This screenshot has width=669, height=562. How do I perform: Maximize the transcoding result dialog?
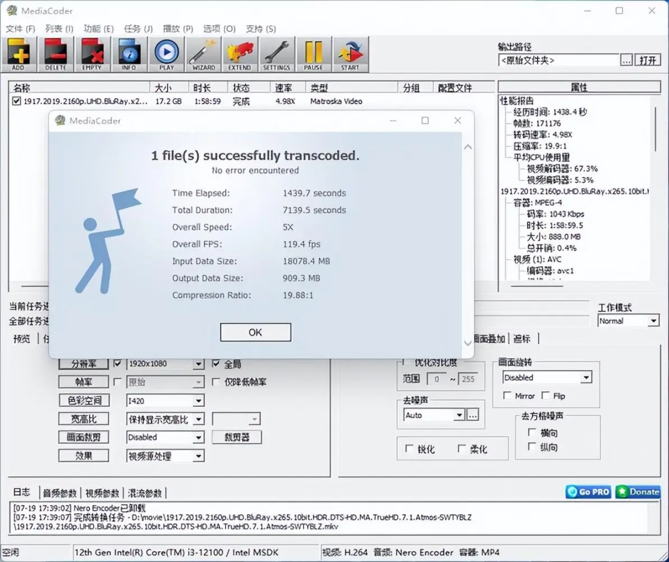(425, 121)
